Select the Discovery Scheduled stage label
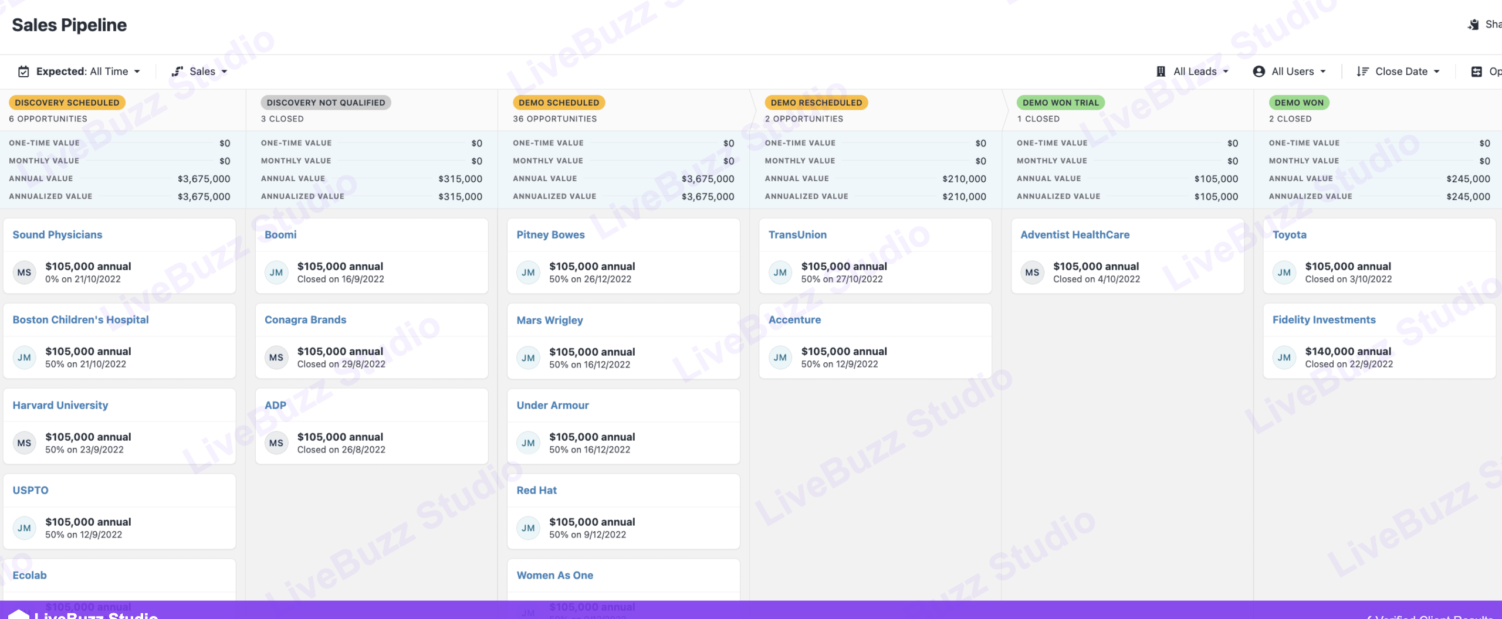The width and height of the screenshot is (1502, 619). (67, 103)
